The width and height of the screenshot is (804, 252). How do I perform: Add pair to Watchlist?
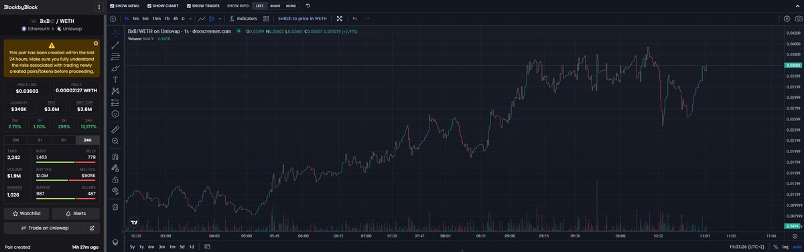pyautogui.click(x=27, y=213)
